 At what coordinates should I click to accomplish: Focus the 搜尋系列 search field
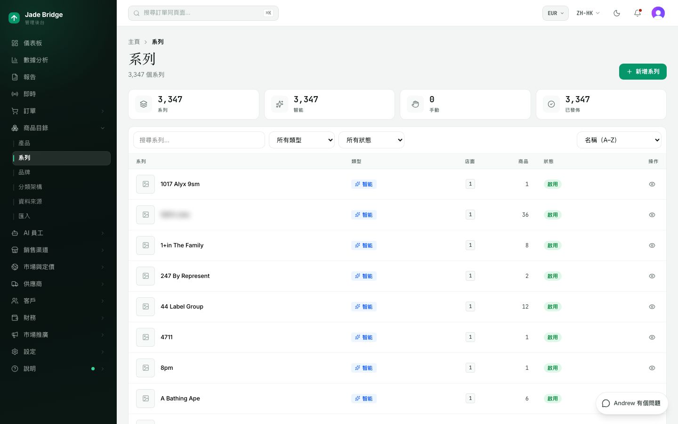199,140
